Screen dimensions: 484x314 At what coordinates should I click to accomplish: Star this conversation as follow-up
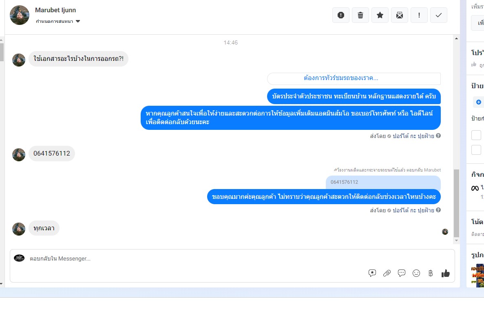(380, 15)
